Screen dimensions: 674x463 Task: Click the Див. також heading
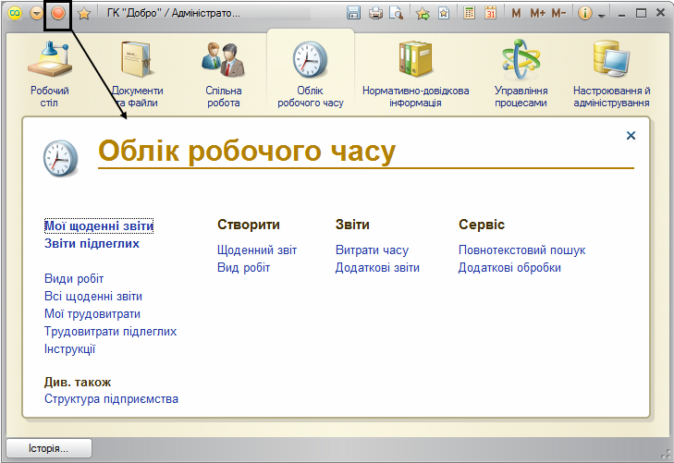click(78, 383)
